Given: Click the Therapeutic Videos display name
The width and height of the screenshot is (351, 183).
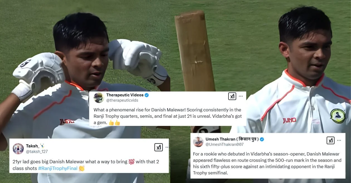Looking at the screenshot, I should click(125, 95).
